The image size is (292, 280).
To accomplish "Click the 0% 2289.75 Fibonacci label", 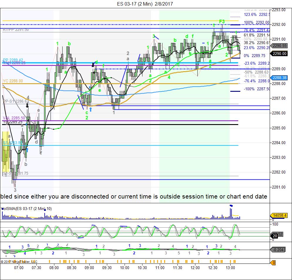I will (255, 56).
